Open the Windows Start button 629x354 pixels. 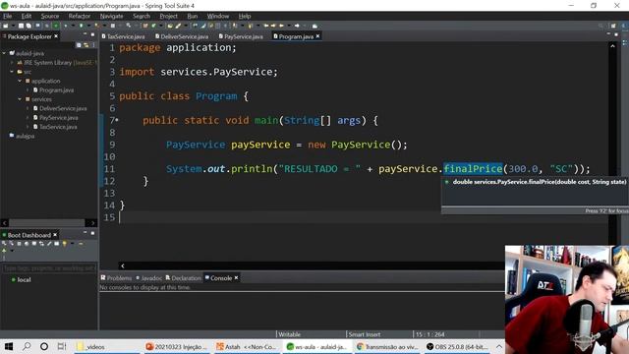9,346
